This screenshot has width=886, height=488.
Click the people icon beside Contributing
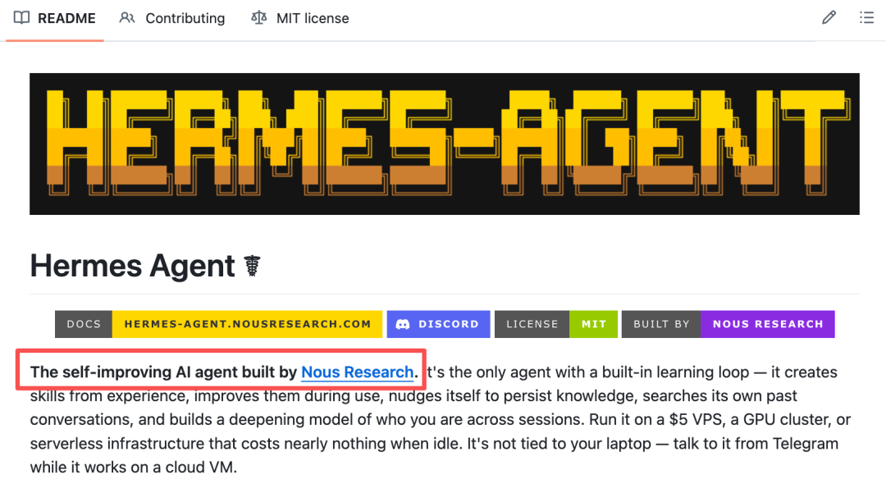(x=127, y=18)
